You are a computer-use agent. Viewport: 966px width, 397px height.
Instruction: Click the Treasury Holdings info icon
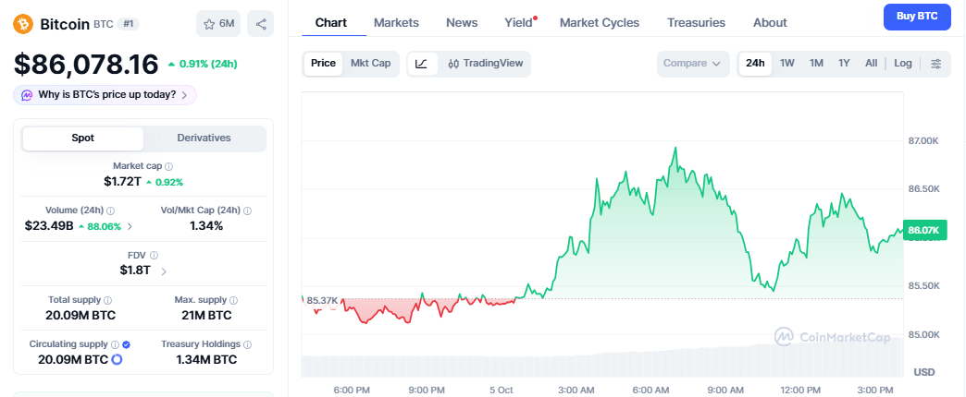(247, 344)
